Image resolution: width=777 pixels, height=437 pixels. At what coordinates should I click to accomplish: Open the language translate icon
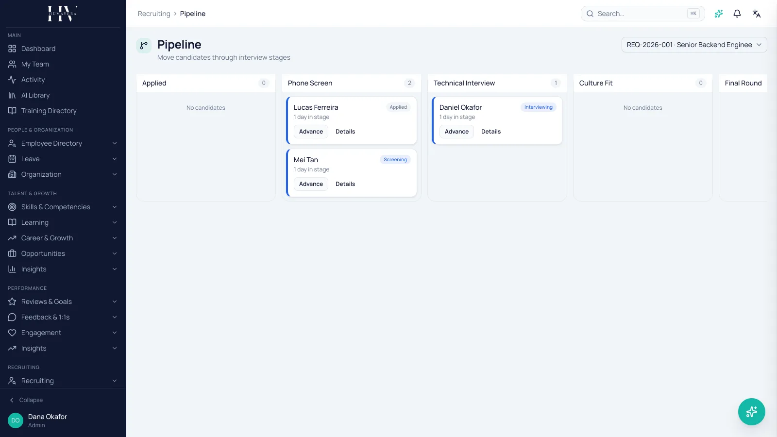tap(757, 14)
